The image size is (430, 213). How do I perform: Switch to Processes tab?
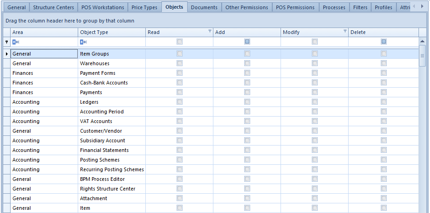point(334,7)
